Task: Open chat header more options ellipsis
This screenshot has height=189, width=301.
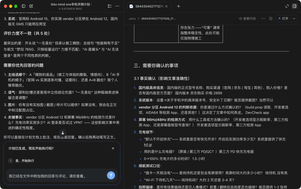Action: click(117, 6)
